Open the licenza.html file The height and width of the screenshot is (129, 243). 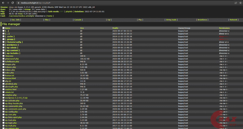point(10,78)
